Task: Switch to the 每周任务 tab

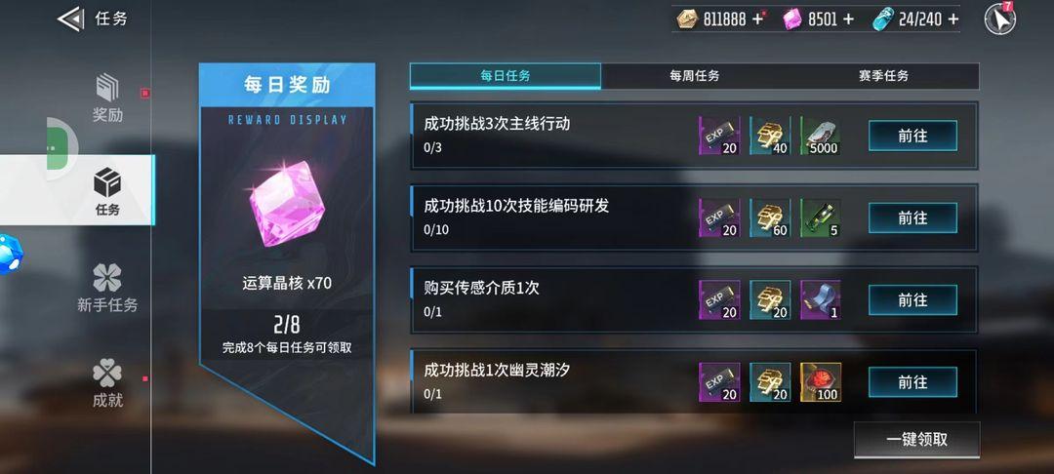Action: coord(695,76)
